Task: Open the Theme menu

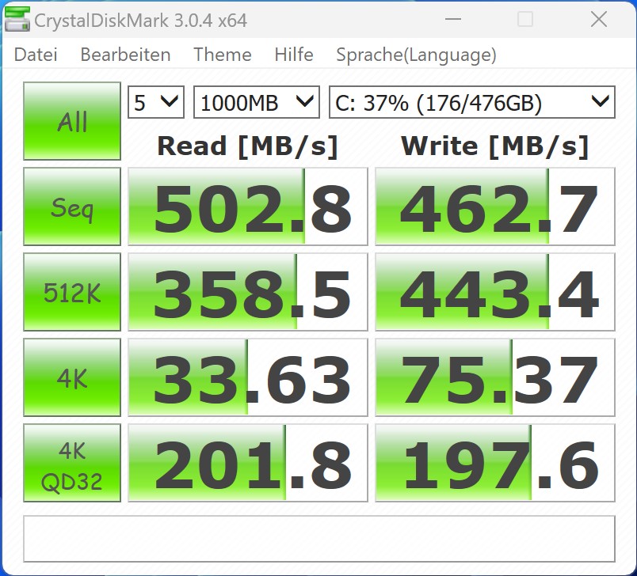Action: click(222, 55)
